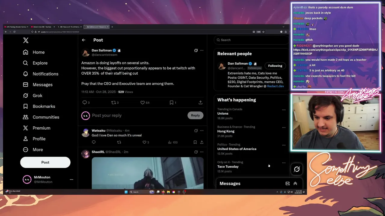Open Firefox from the taskbar
Image resolution: width=385 pixels, height=216 pixels.
tap(163, 192)
